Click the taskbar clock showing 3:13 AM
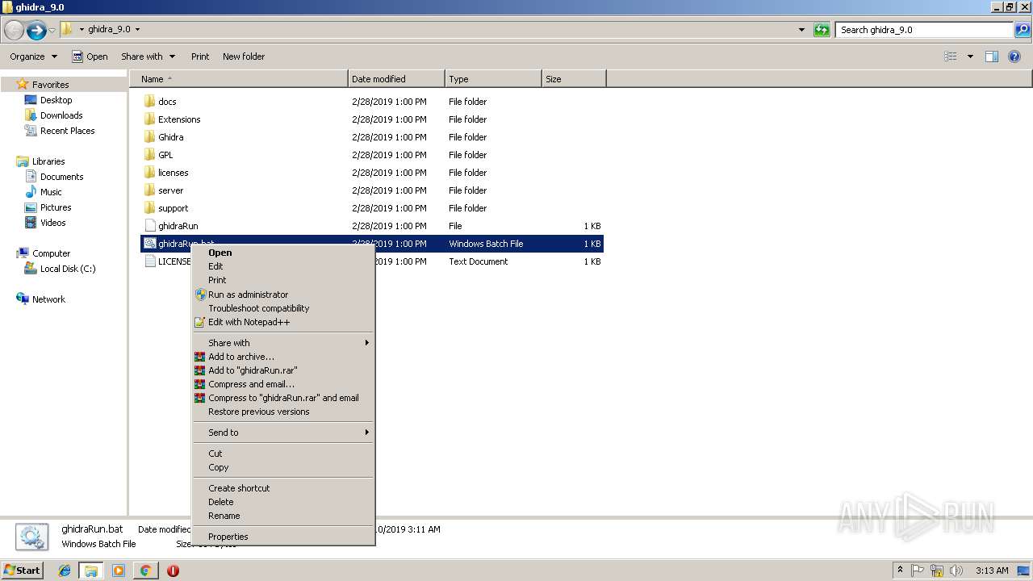 click(x=992, y=571)
